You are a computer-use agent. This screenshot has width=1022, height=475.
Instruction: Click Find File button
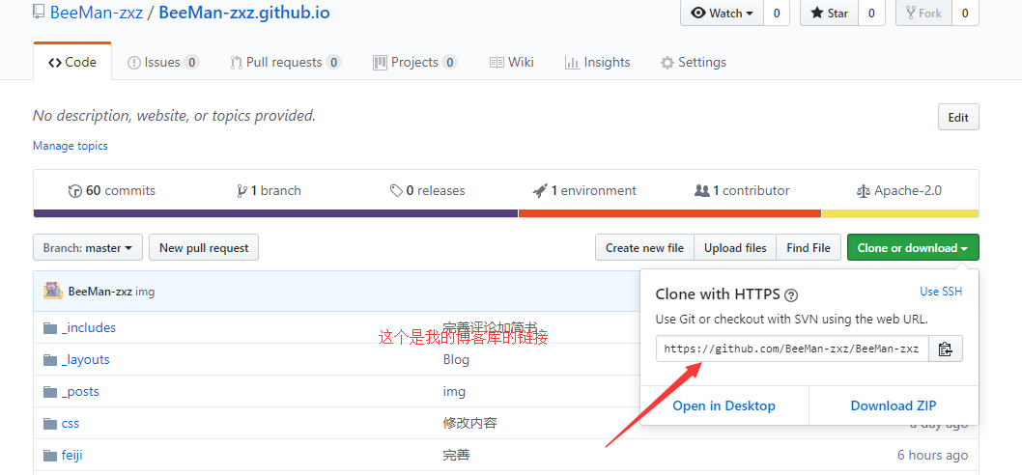(x=809, y=247)
